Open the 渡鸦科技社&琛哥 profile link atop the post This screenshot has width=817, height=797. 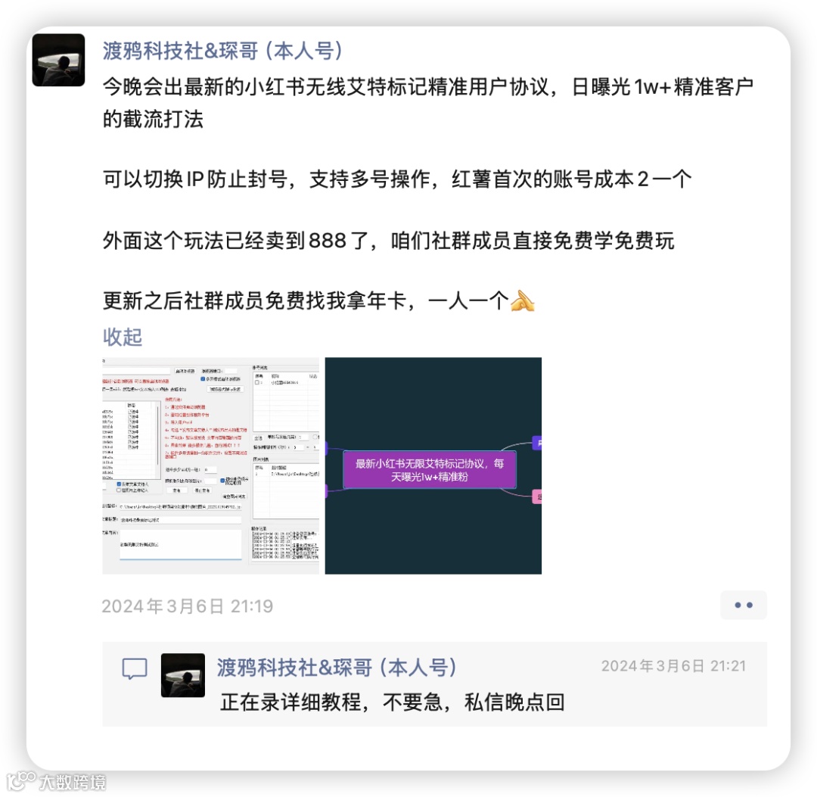(x=222, y=51)
